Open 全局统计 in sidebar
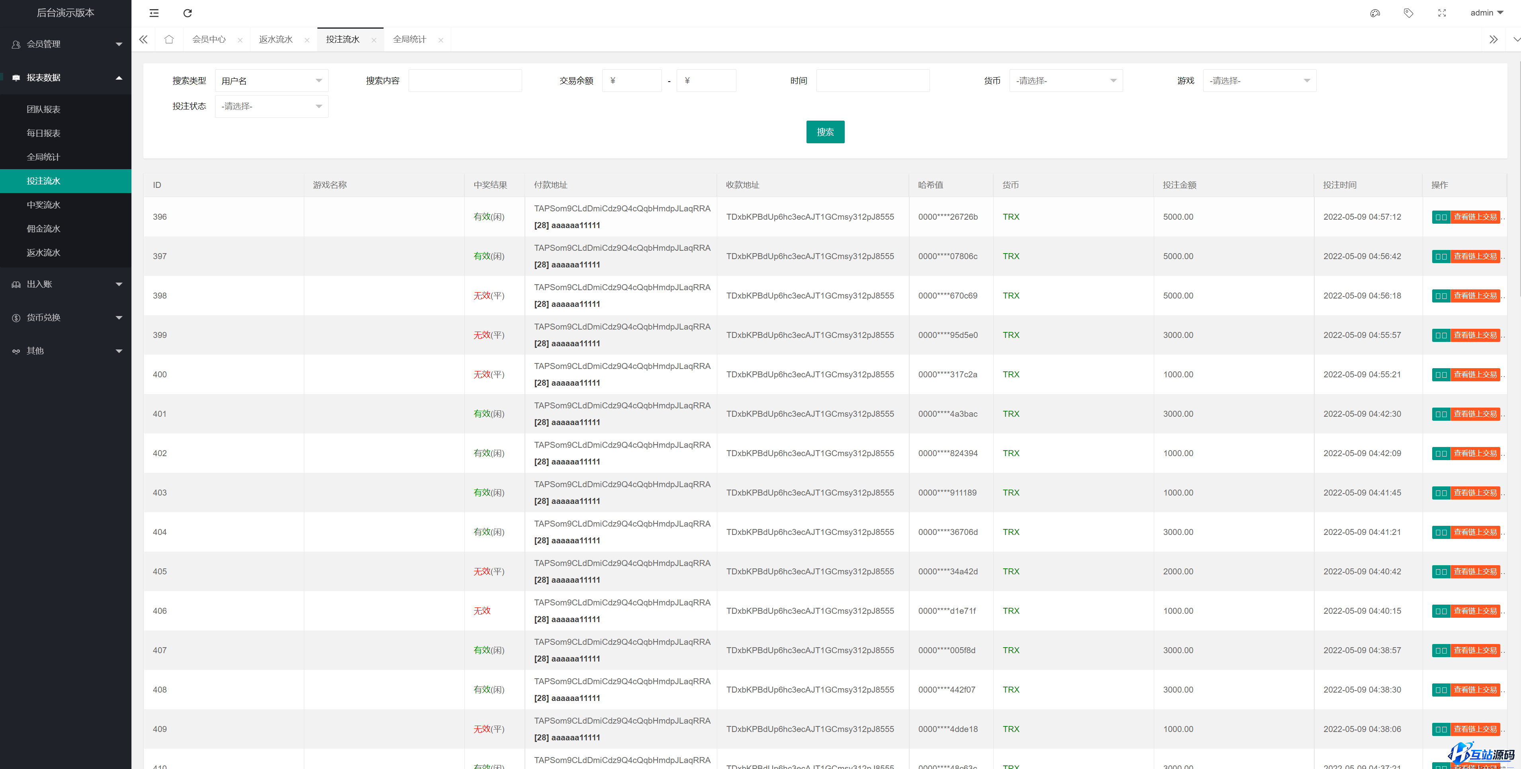The image size is (1521, 769). point(66,157)
